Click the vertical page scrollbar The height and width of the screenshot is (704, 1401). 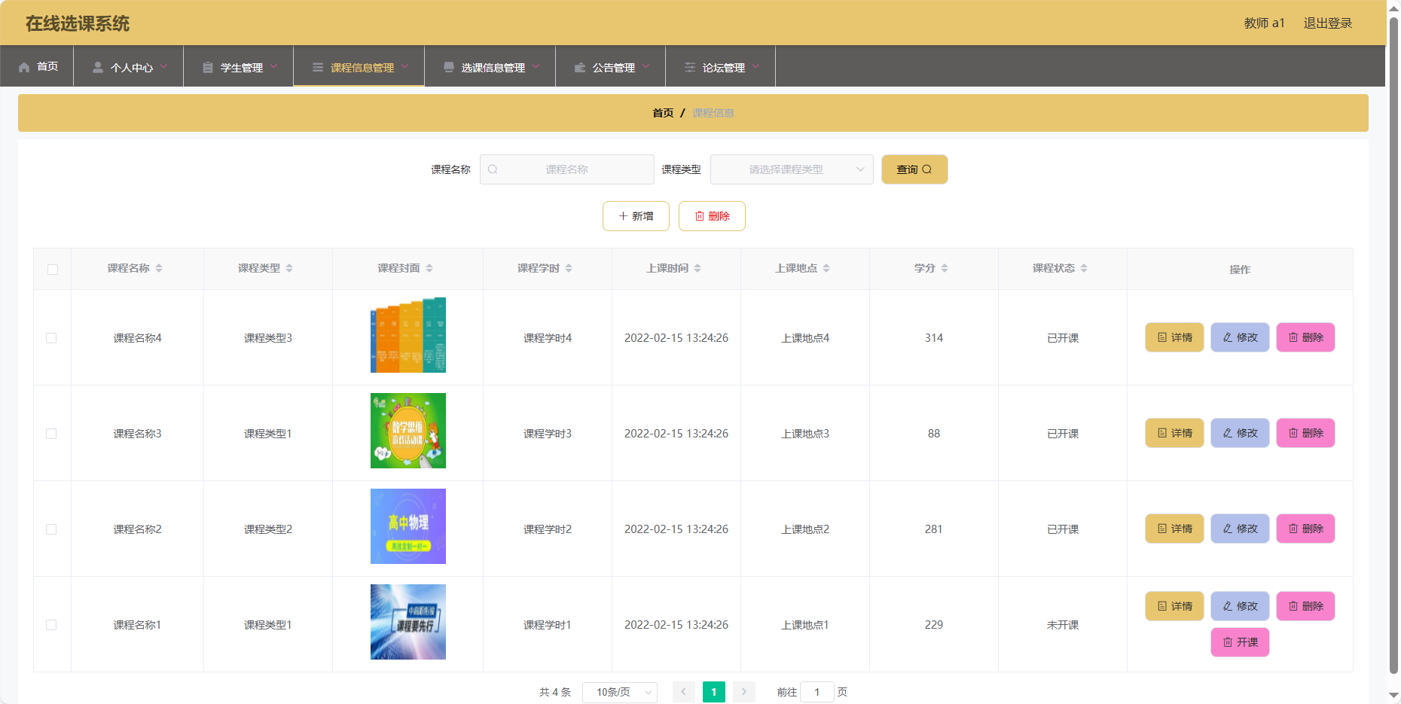click(x=1393, y=346)
